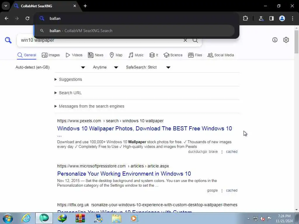Switch to the Images category tab

[x=51, y=55]
